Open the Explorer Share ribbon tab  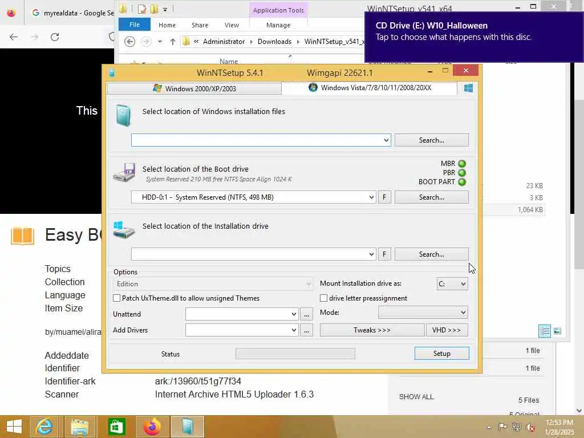[x=200, y=25]
